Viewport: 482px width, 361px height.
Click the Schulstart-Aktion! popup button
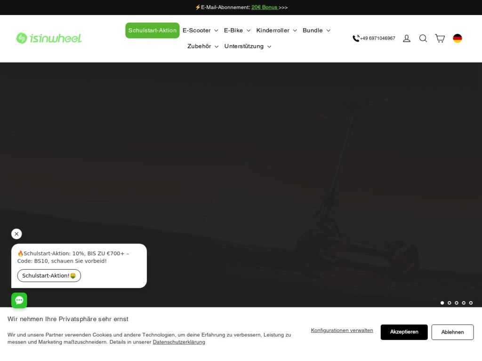click(49, 275)
